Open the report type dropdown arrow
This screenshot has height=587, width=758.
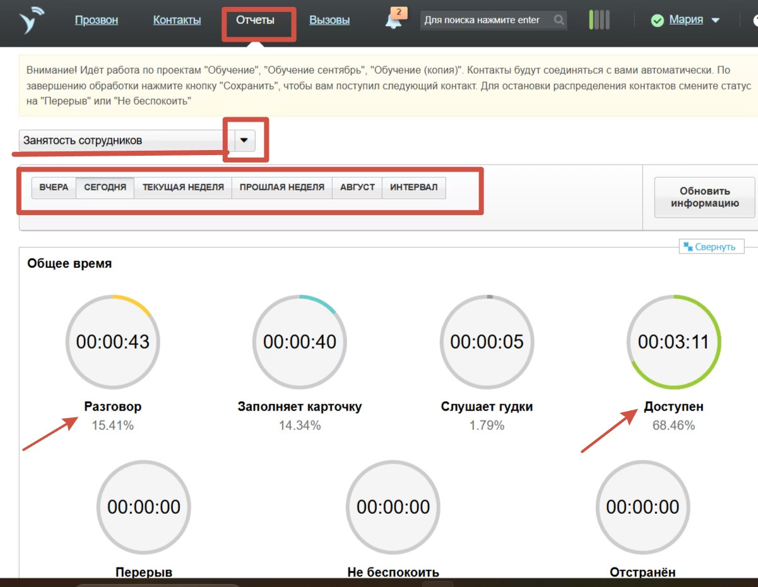pos(245,141)
